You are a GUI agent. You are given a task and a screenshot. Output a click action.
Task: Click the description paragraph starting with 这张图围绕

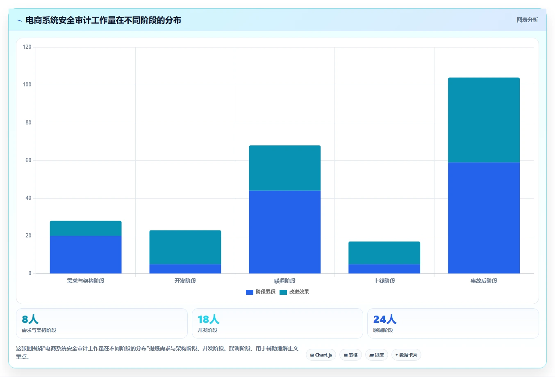point(157,352)
